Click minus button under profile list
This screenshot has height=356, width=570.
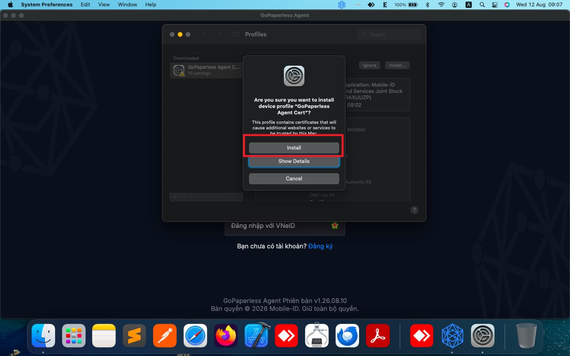coord(186,197)
